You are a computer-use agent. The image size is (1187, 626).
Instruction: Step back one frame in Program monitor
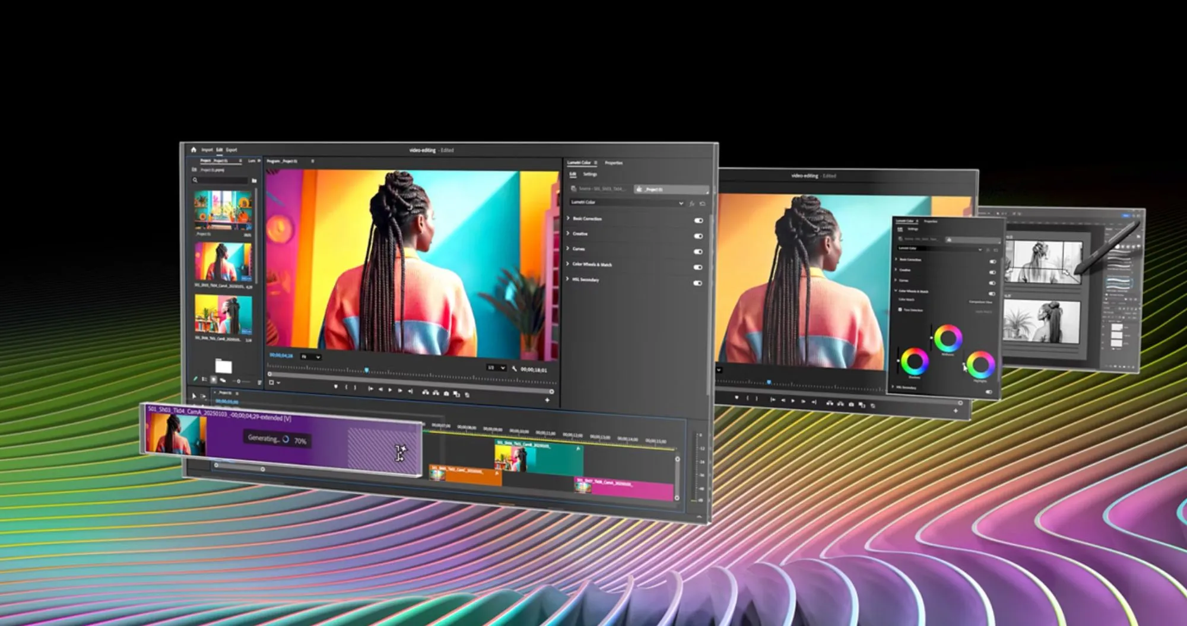[380, 389]
